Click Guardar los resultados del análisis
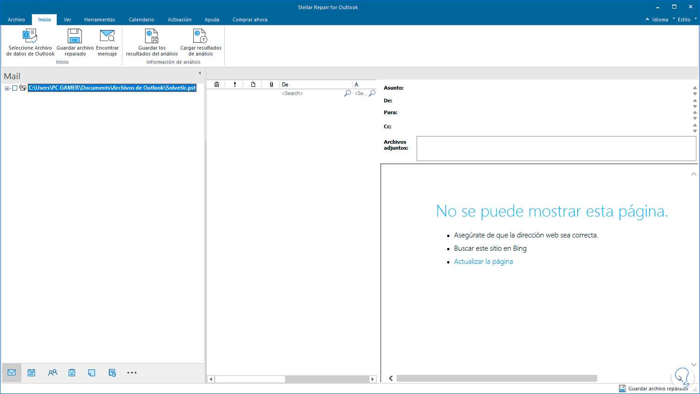 (x=152, y=42)
